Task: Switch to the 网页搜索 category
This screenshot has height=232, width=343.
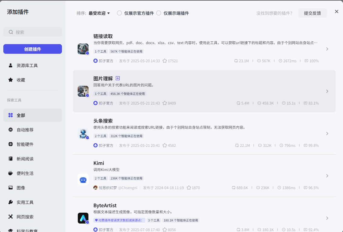Action: tap(33, 217)
